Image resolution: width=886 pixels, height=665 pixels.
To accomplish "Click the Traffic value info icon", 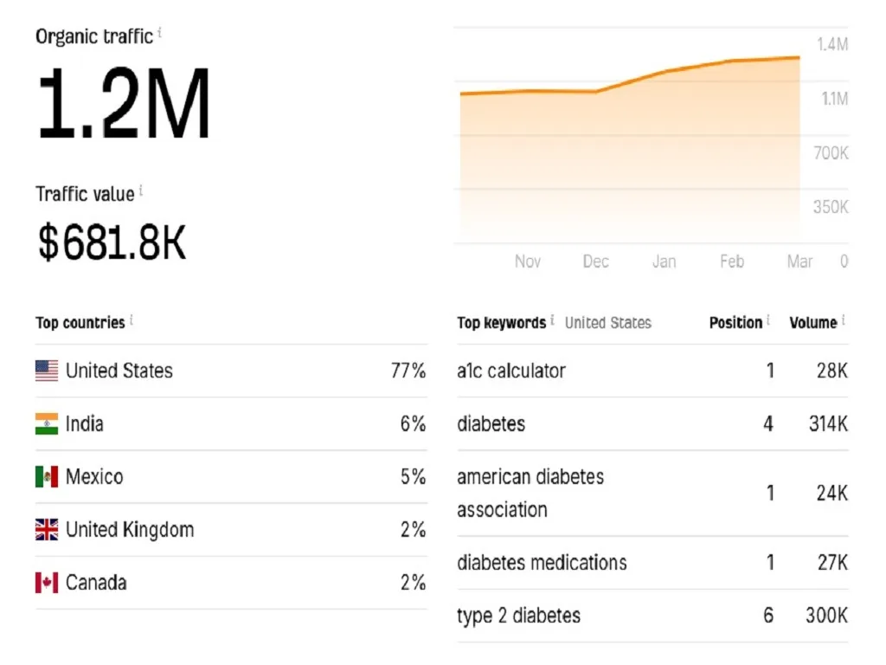I will click(x=141, y=191).
